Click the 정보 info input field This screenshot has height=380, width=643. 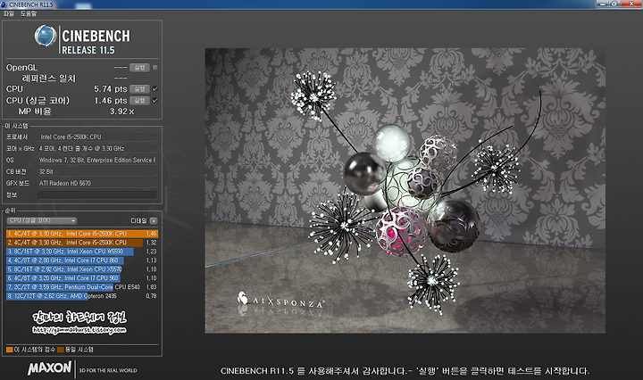pyautogui.click(x=97, y=195)
